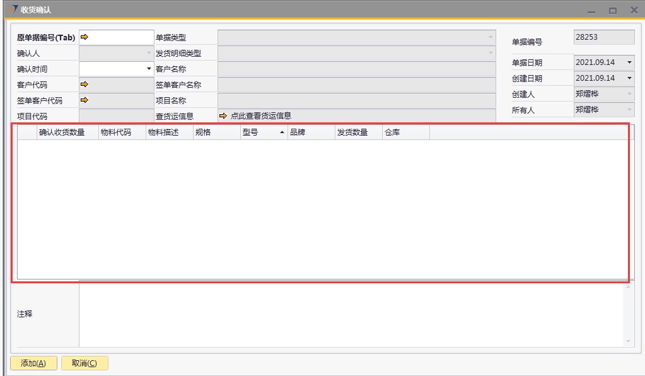Click the 物料代码 column header

coord(116,132)
